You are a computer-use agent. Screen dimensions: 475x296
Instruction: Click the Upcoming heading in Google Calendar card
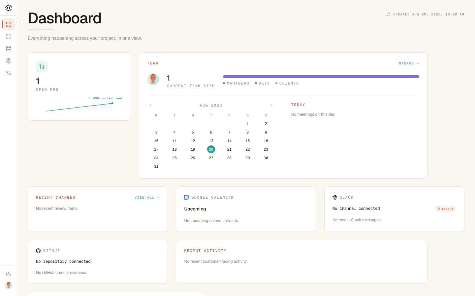click(195, 209)
